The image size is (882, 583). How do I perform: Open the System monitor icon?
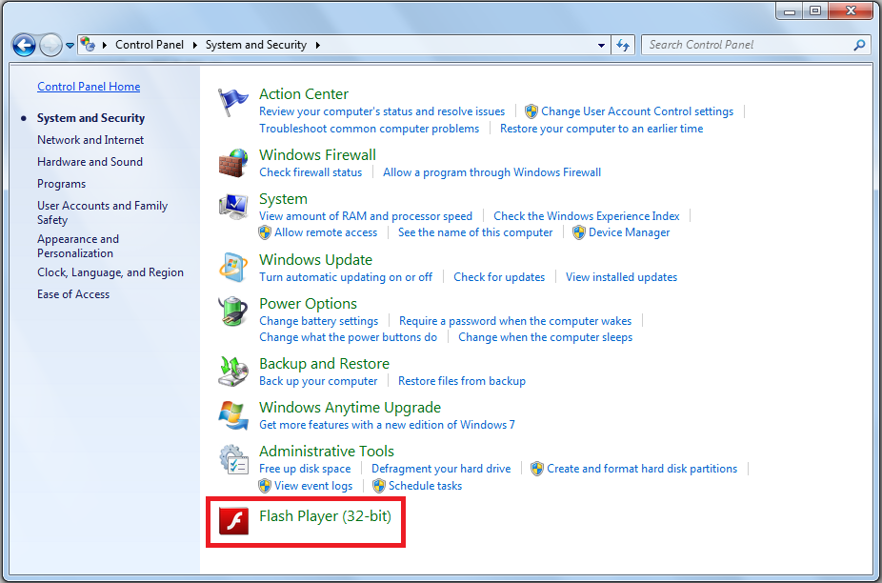[x=232, y=207]
